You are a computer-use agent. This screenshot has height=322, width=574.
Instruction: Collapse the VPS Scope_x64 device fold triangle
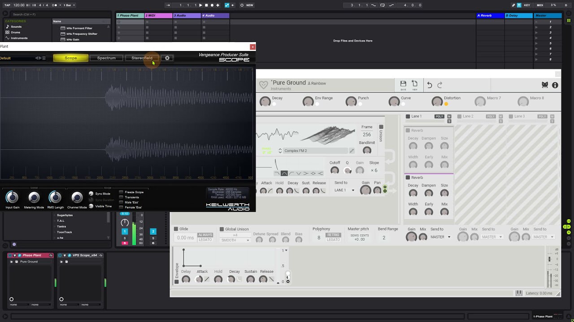tap(65, 255)
